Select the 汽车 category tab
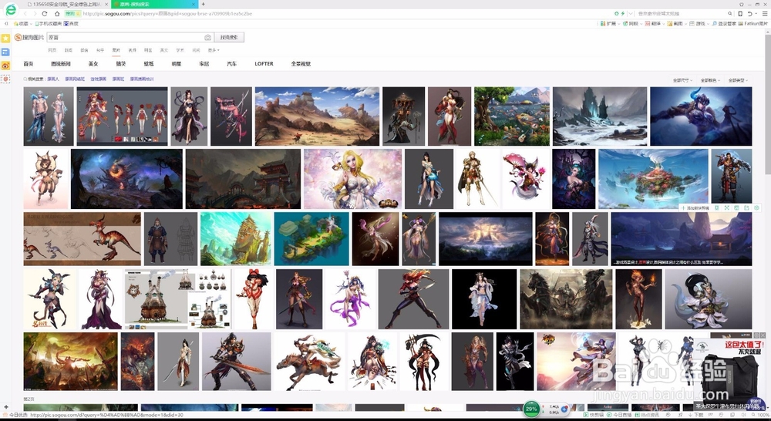The width and height of the screenshot is (771, 421). point(231,64)
